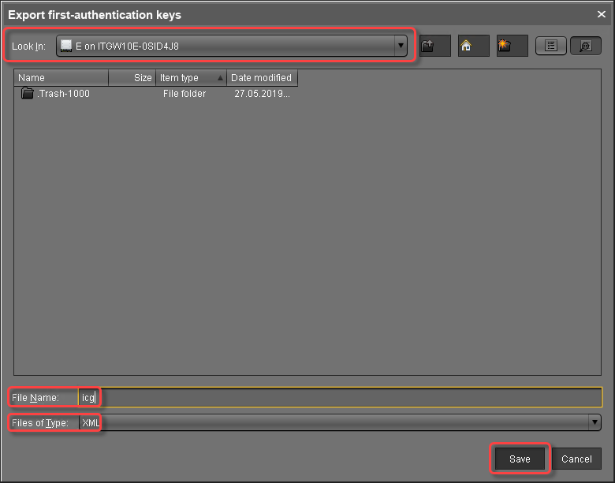Sort files by Item type column
The height and width of the screenshot is (483, 615).
pos(191,78)
